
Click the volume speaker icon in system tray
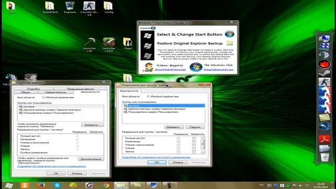(300, 185)
